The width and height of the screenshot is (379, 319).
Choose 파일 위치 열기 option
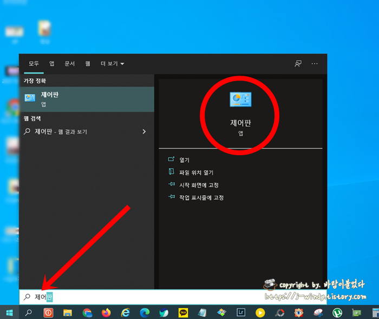click(x=196, y=172)
